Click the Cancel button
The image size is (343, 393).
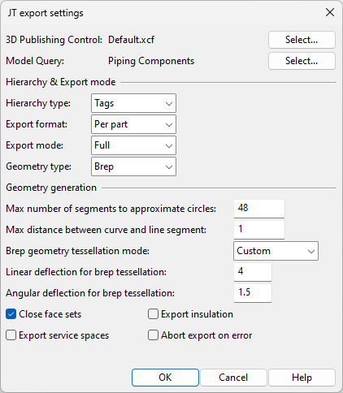[233, 378]
